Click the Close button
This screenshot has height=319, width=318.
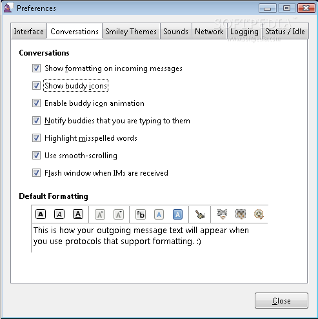tap(281, 300)
